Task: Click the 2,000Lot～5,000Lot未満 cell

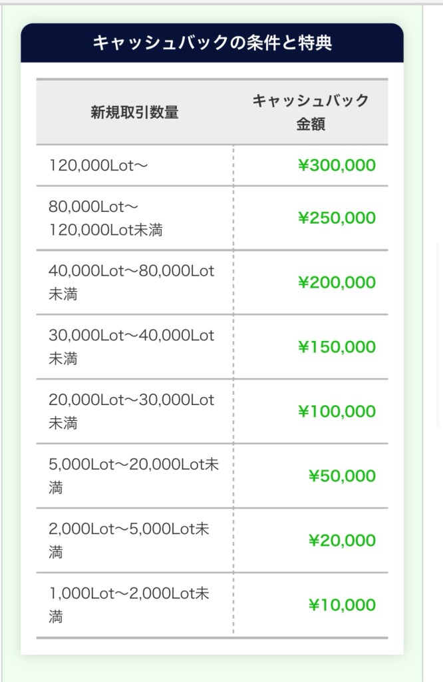Action: click(x=129, y=541)
